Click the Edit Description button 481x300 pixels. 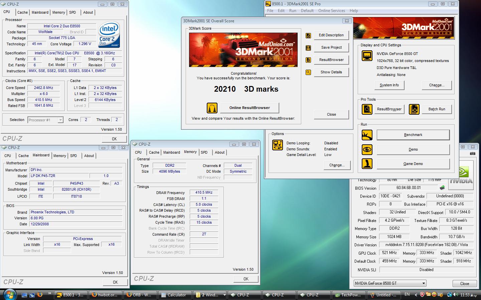[331, 35]
